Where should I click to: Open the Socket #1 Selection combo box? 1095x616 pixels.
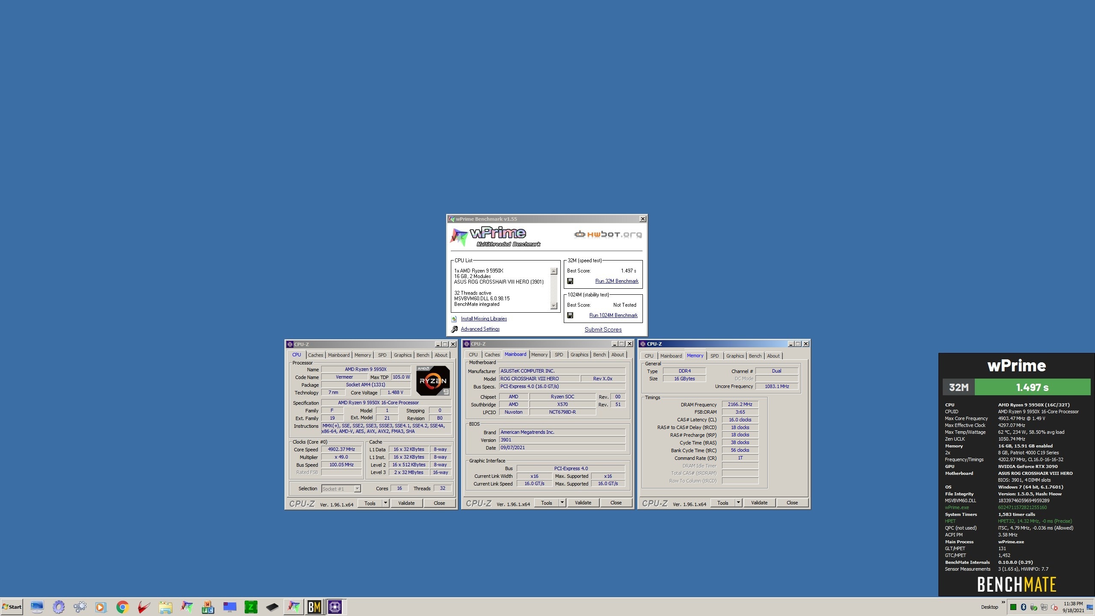(341, 489)
